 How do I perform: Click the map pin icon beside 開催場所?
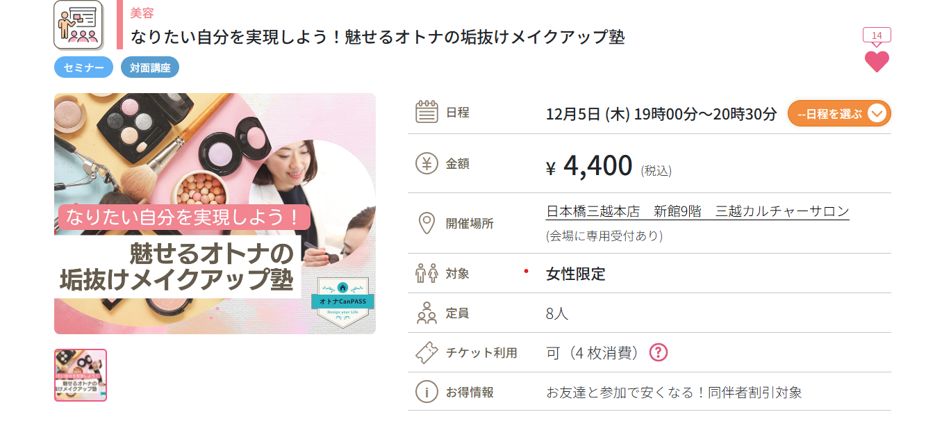[x=426, y=224]
